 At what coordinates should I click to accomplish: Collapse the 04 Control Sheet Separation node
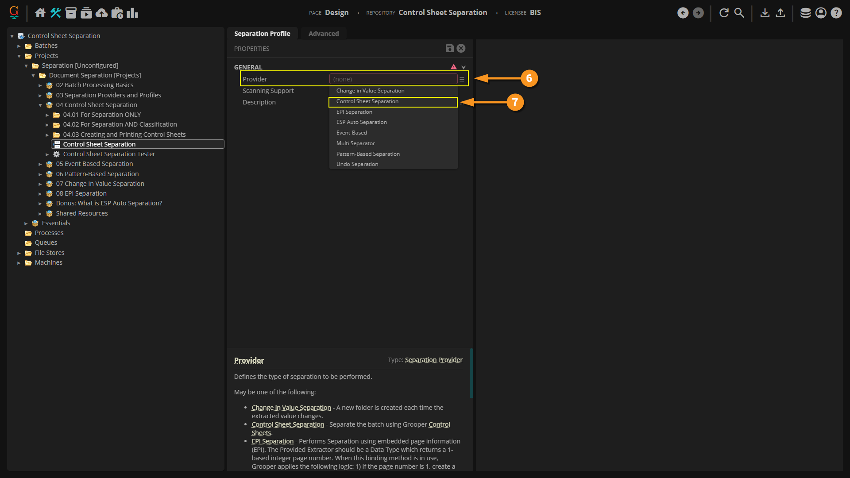click(40, 105)
